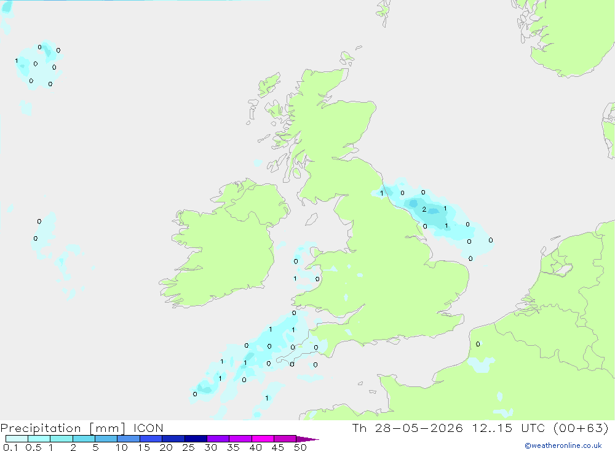Click the purple arrow tip above 50
Image resolution: width=615 pixels, height=451 pixels.
[x=307, y=439]
